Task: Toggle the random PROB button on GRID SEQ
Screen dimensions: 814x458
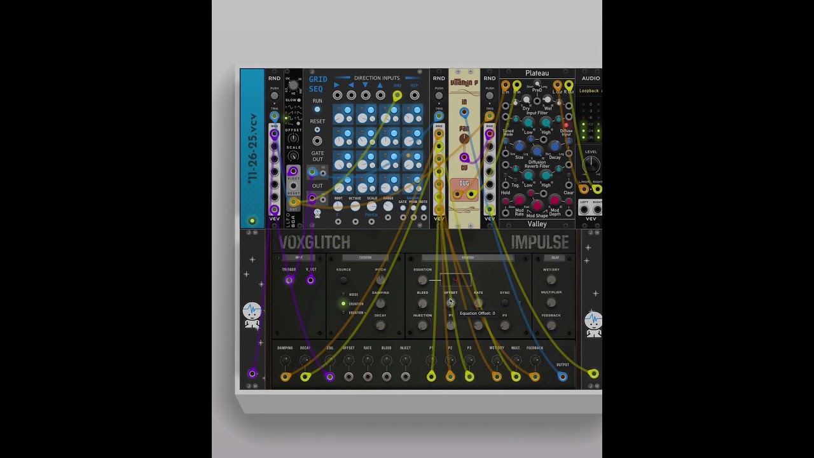Action: 413,209
